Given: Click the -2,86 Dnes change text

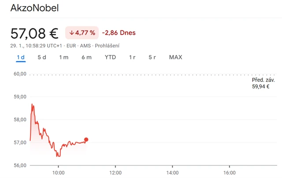Looking at the screenshot, I should click(x=119, y=33).
